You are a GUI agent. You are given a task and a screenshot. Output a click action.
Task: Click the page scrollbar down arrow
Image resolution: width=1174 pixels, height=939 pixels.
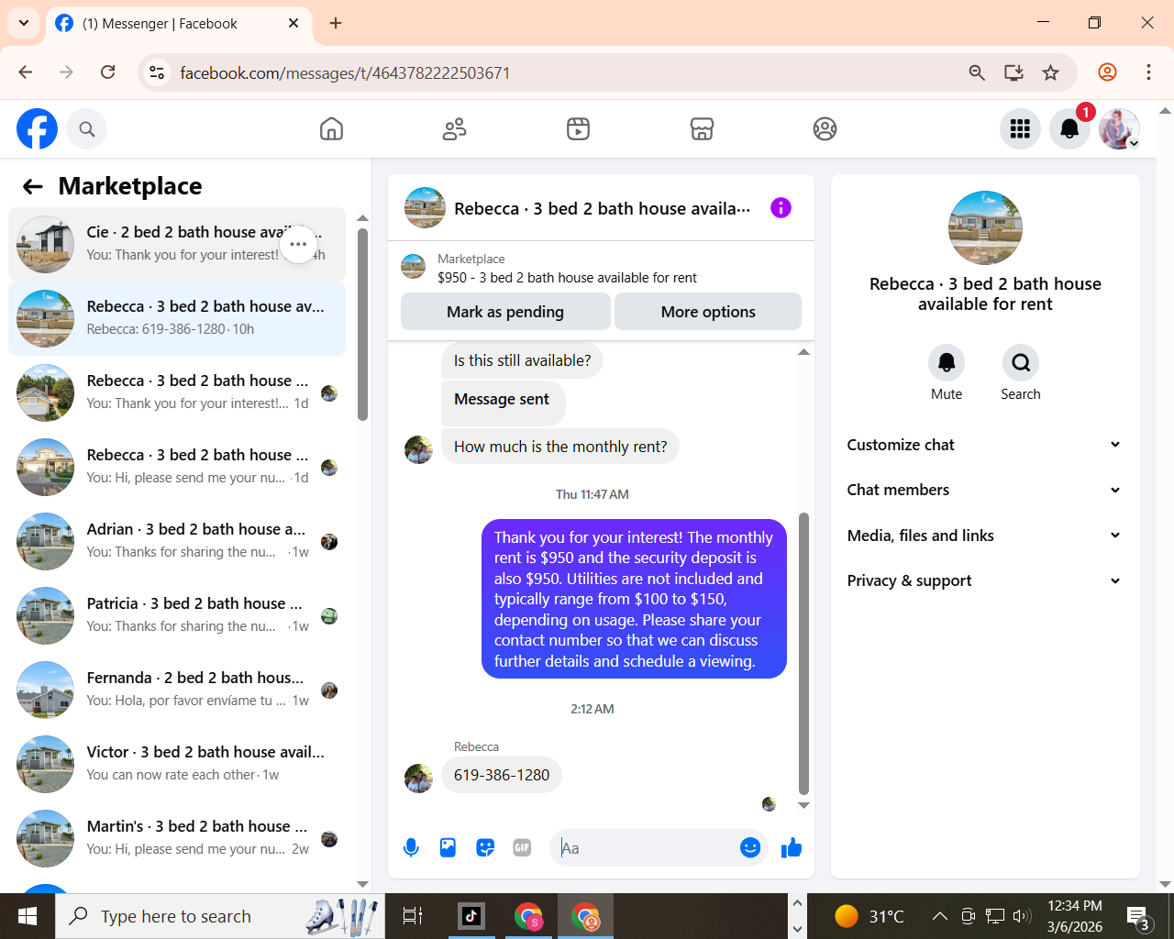[x=1165, y=885]
